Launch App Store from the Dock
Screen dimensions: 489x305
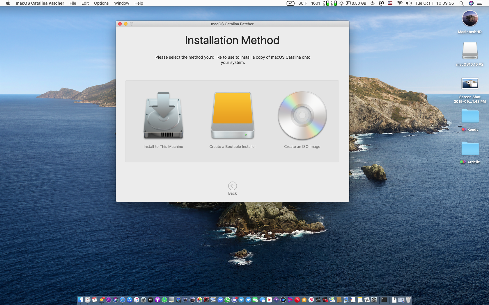[x=130, y=300]
